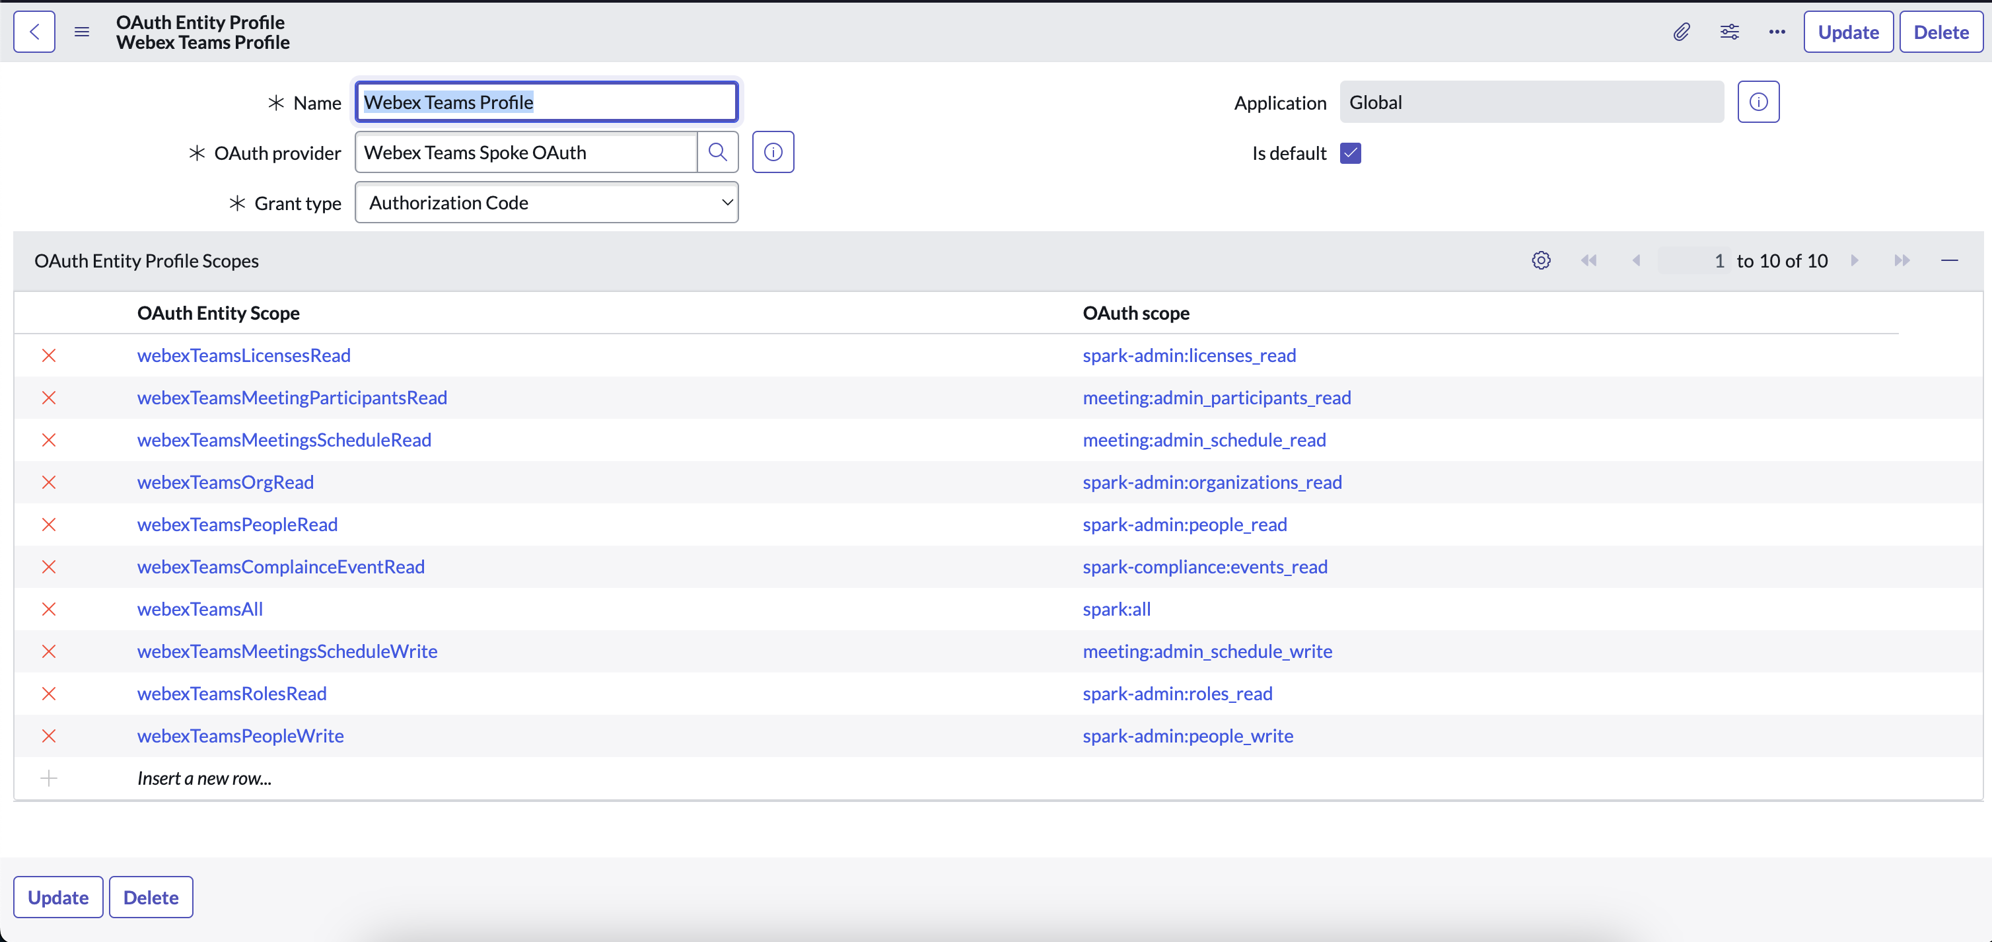Open the form context menu hamburger icon
The width and height of the screenshot is (1992, 942).
[x=82, y=32]
